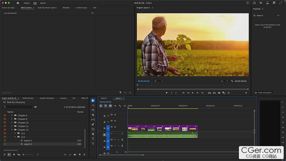Click Go to Out point button
Image resolution: width=286 pixels, height=161 pixels.
[x=202, y=93]
